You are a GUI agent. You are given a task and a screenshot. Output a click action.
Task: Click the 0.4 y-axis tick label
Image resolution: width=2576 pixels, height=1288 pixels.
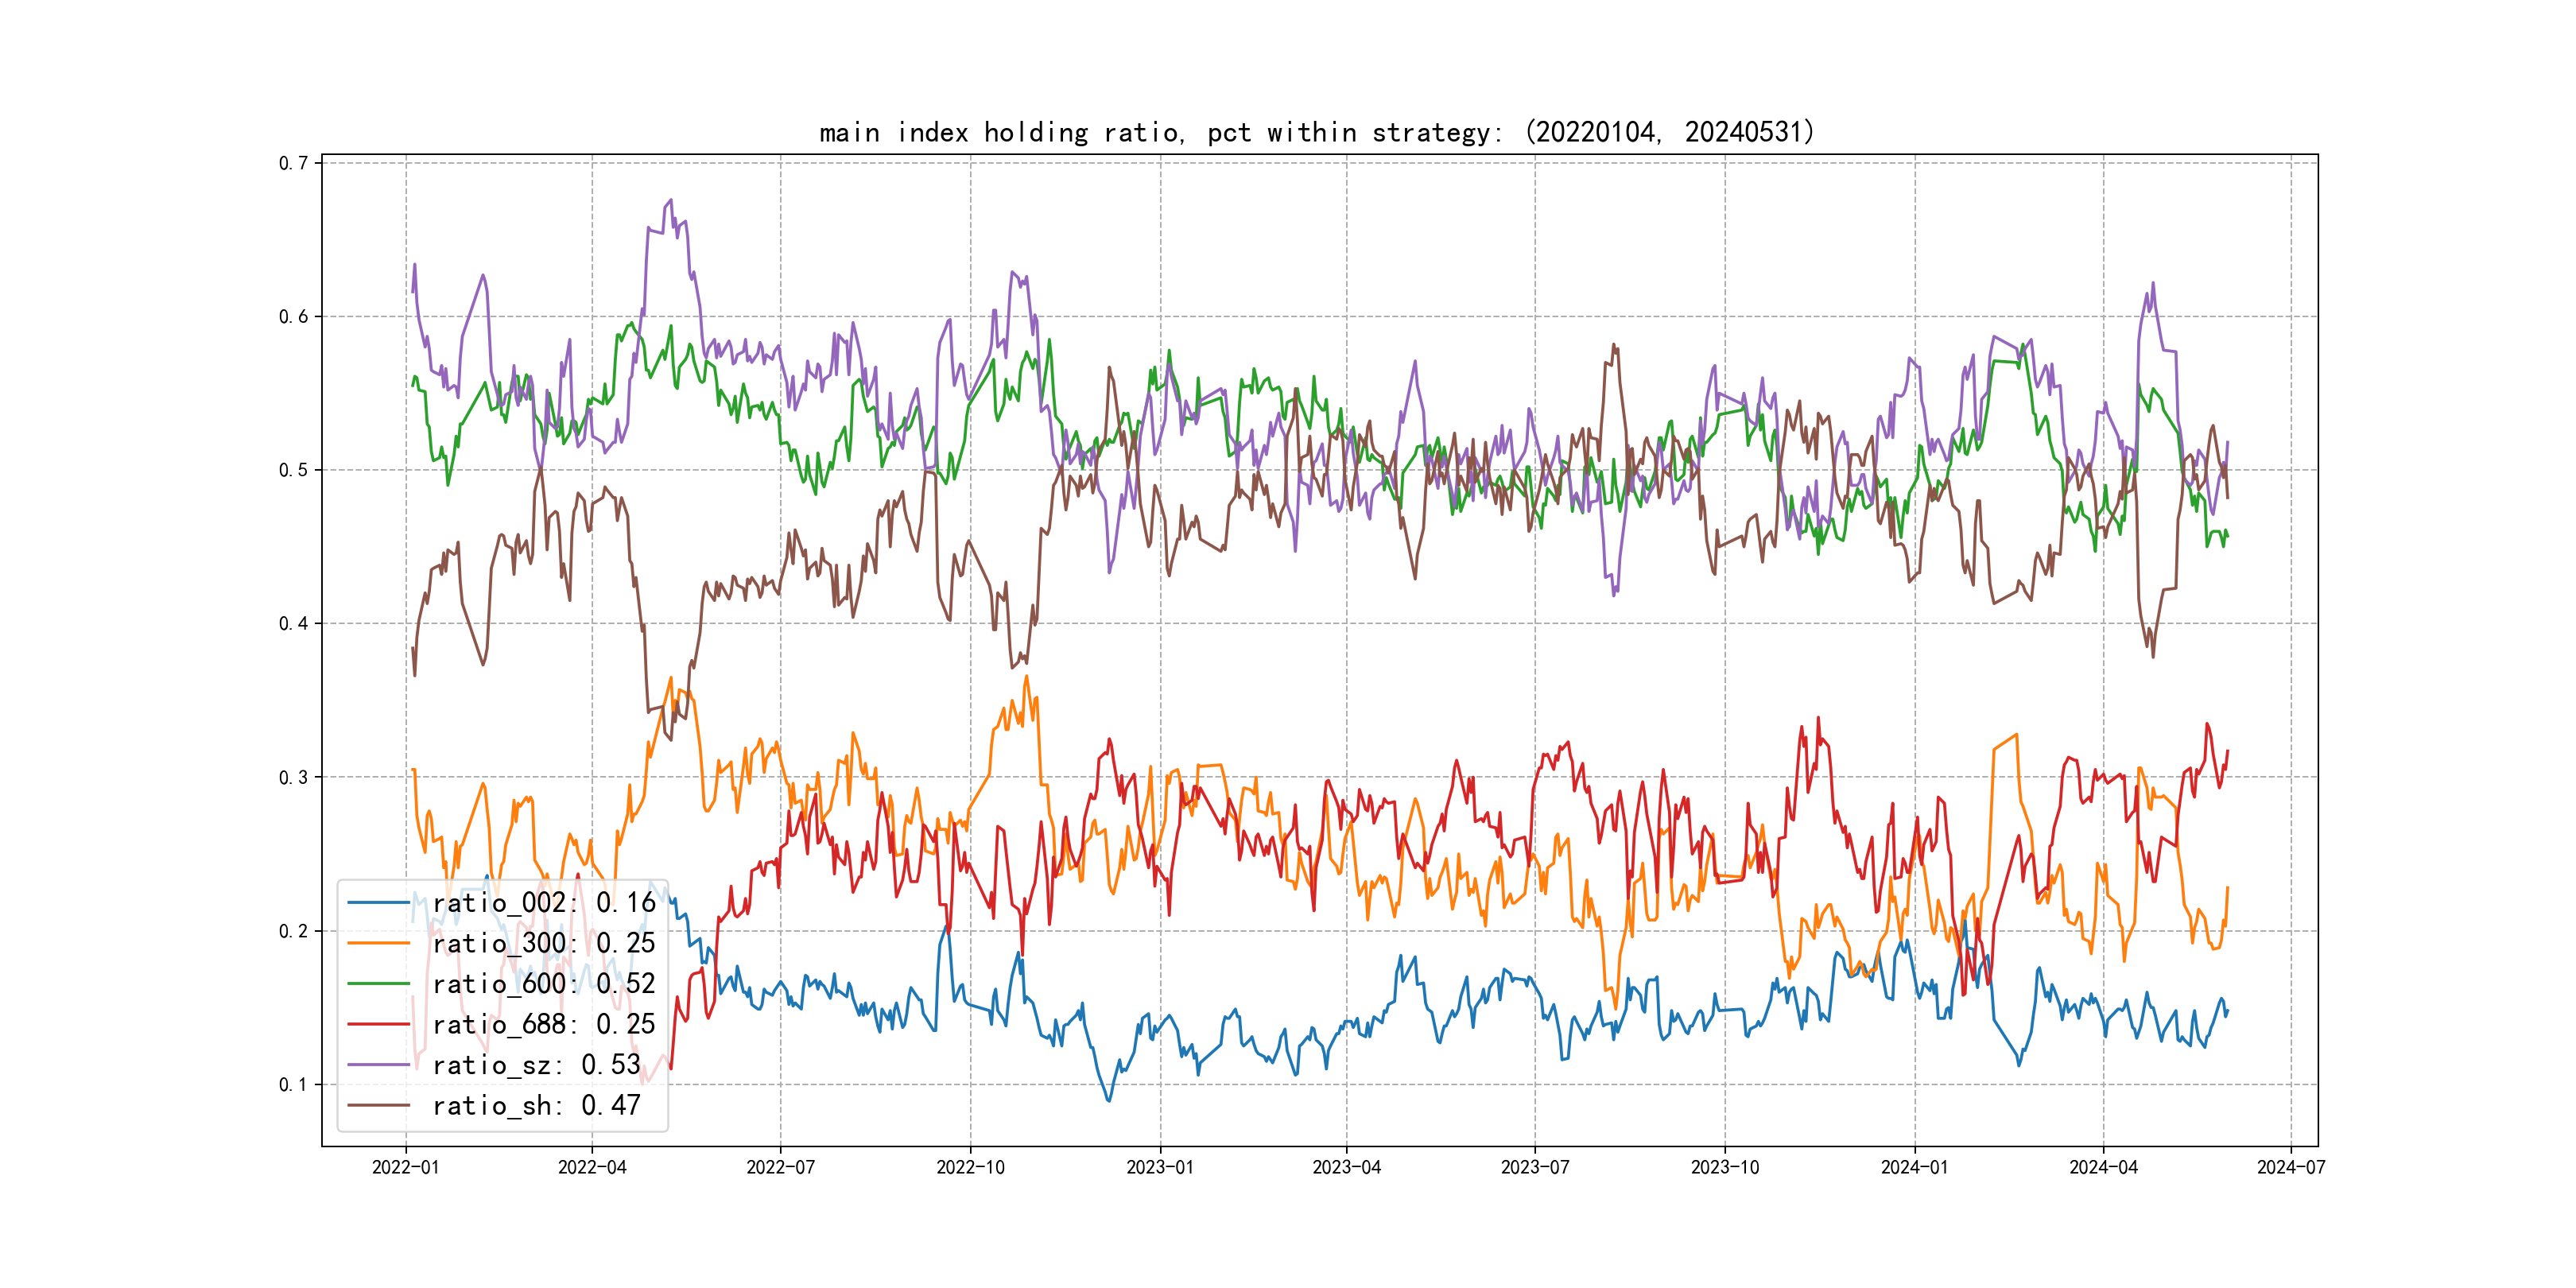(x=293, y=624)
